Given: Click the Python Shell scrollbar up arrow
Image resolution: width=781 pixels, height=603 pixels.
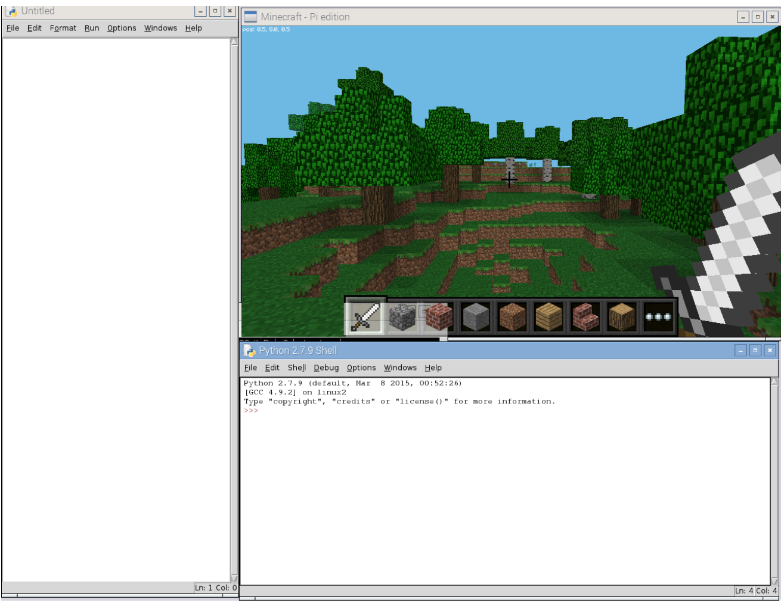Looking at the screenshot, I should pos(774,381).
